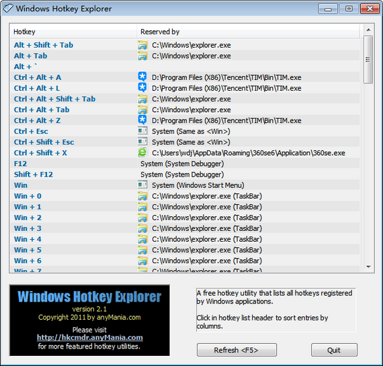This screenshot has width=383, height=366.
Task: Click System (Windows Start Menu) text
Action: (198, 185)
